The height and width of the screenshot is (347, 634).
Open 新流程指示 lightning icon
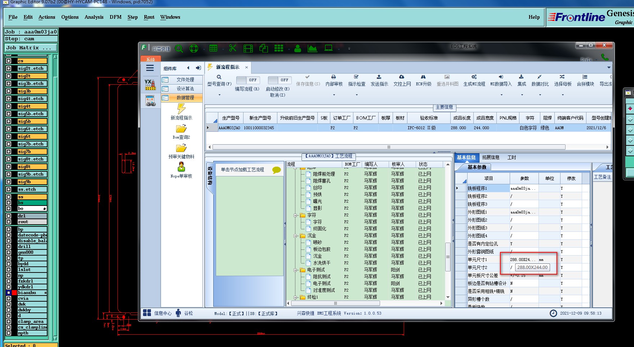click(181, 108)
